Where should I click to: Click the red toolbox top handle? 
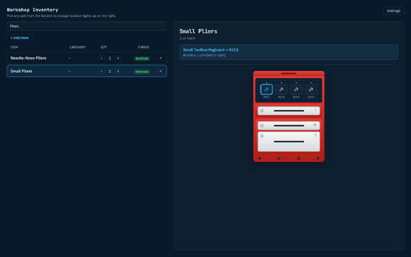coord(289,74)
